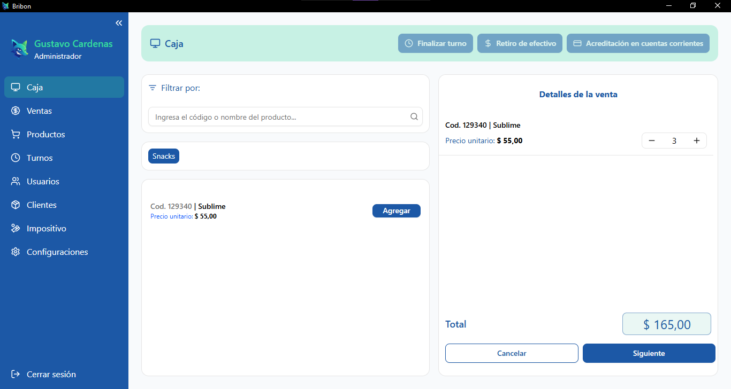
Task: Click the magnifier search icon
Action: point(414,117)
